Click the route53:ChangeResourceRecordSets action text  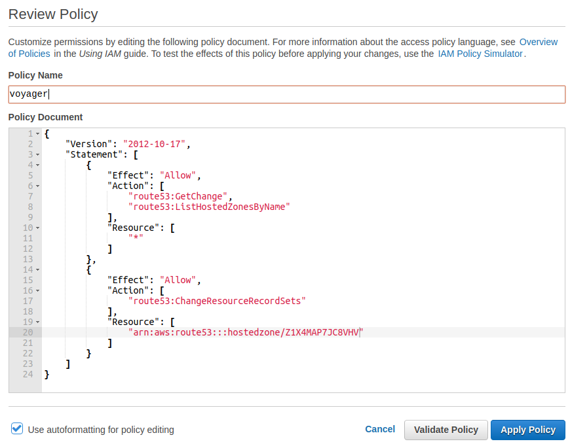(217, 301)
